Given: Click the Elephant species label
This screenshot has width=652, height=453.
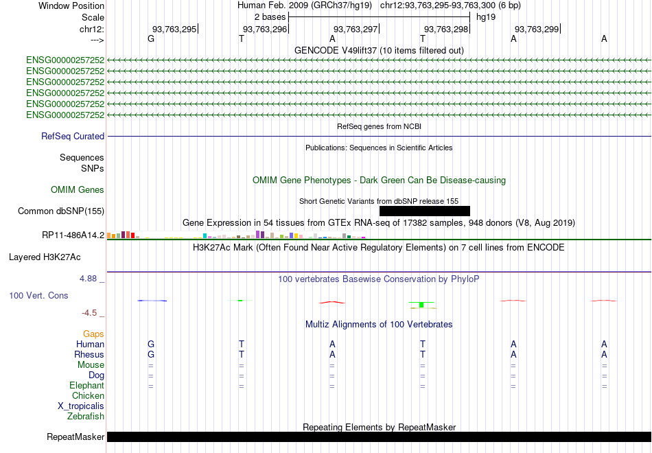Looking at the screenshot, I should (x=87, y=386).
